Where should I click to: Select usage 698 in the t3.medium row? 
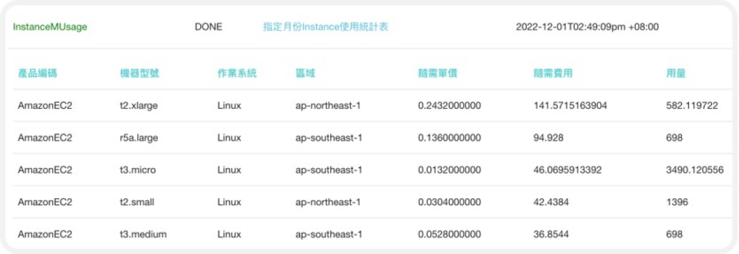(674, 233)
